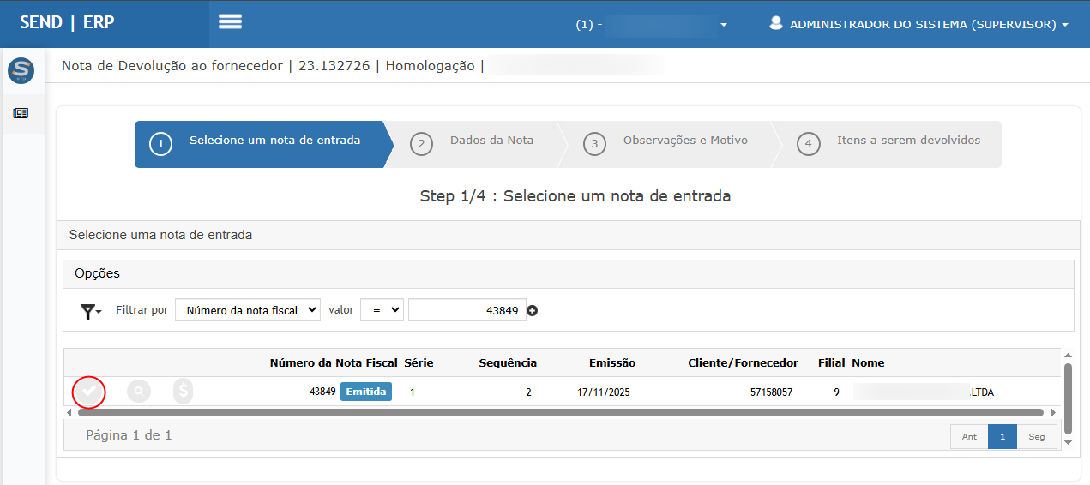Screen dimensions: 1090x485
Task: Add filter with the plus circle icon
Action: (x=532, y=311)
